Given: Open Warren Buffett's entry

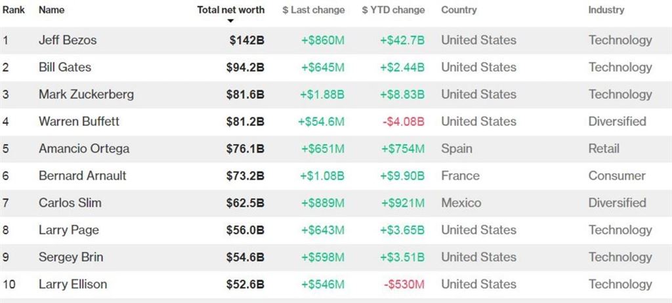Looking at the screenshot, I should [x=79, y=121].
